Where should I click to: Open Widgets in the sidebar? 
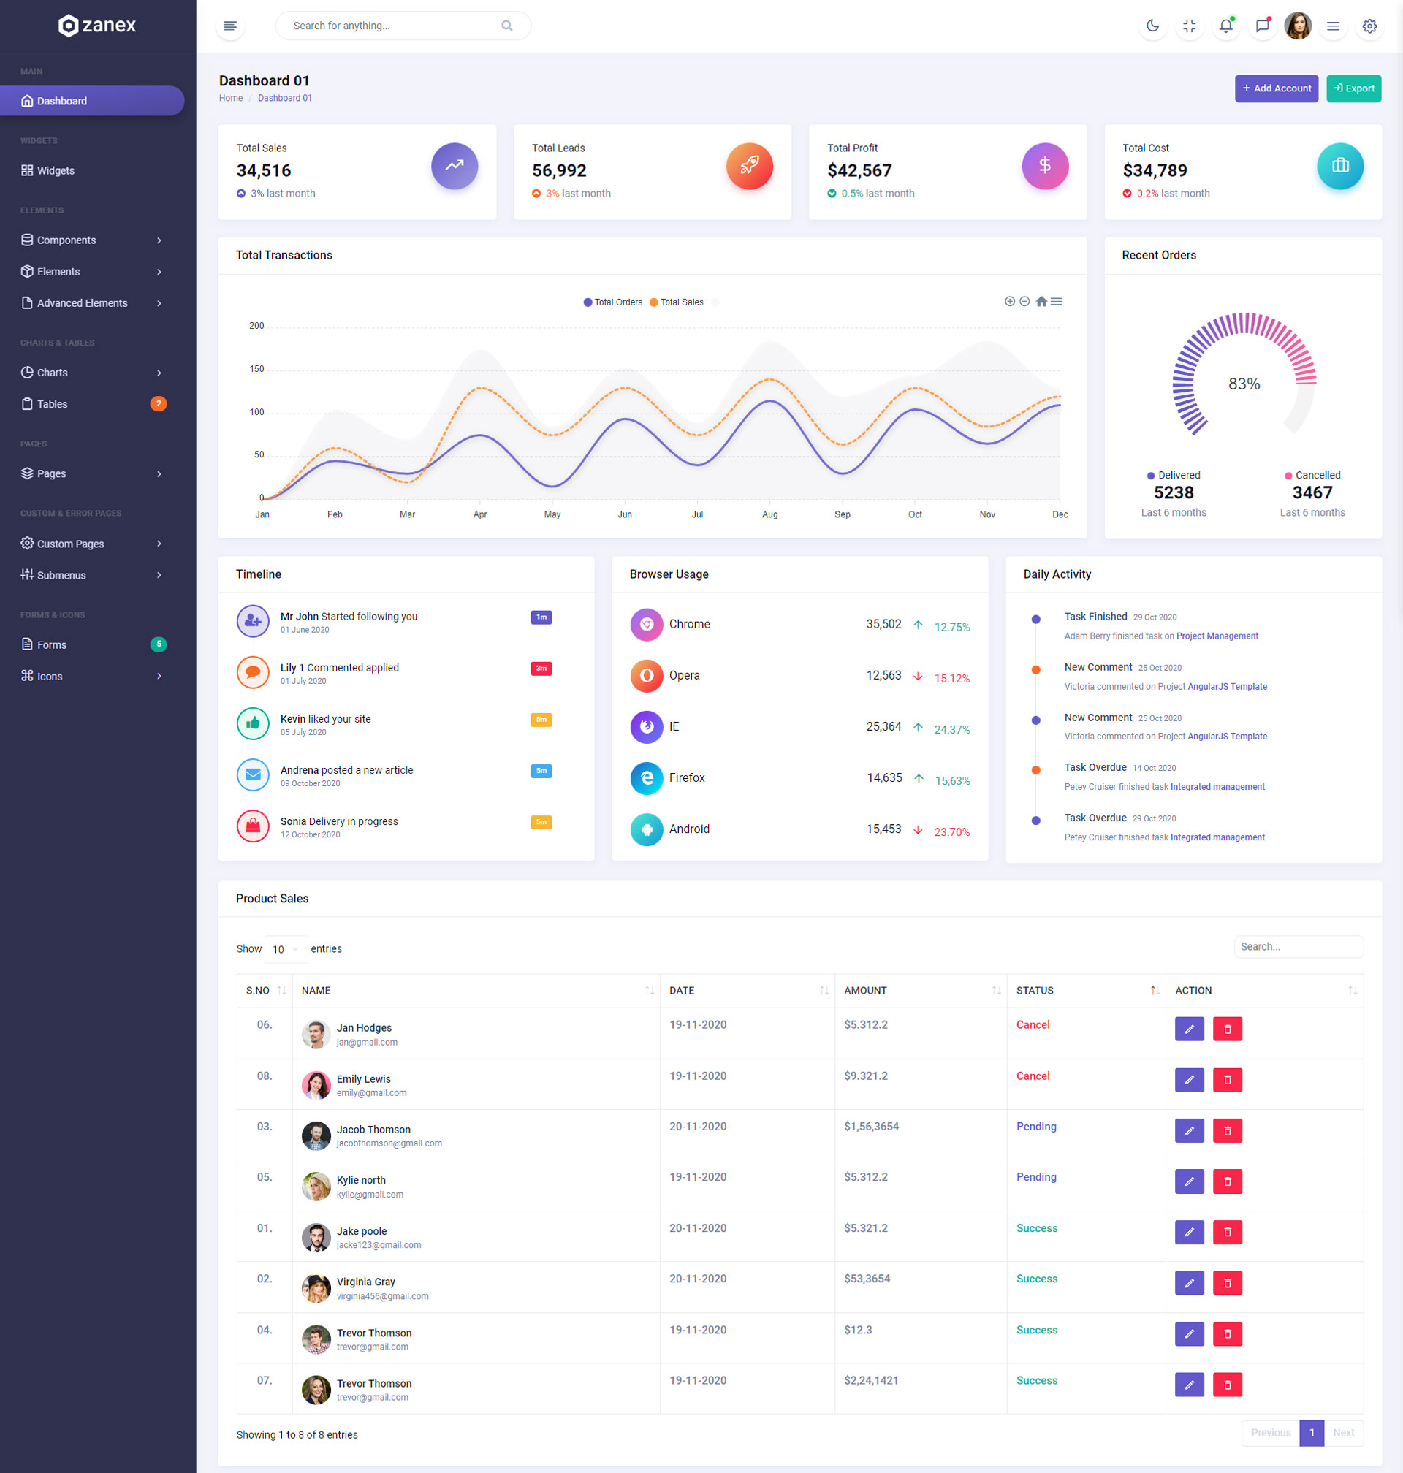(x=56, y=170)
